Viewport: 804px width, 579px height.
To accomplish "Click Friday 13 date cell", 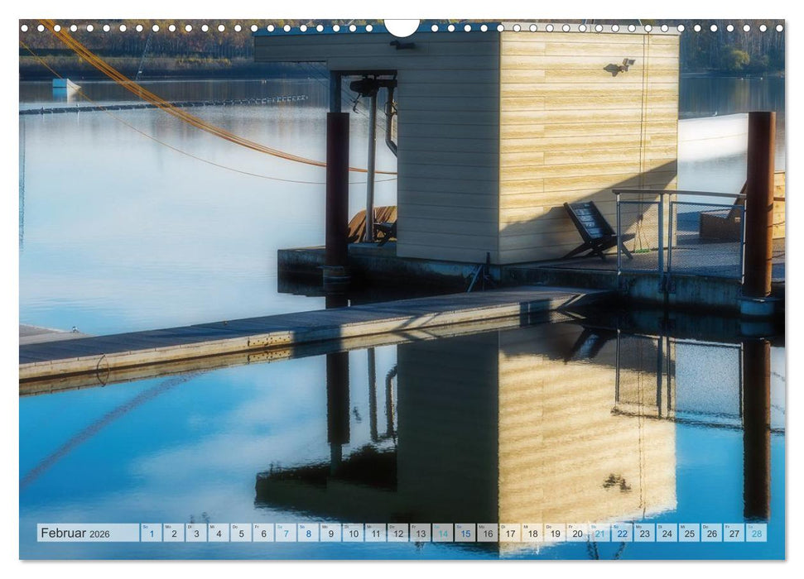I will tap(420, 534).
